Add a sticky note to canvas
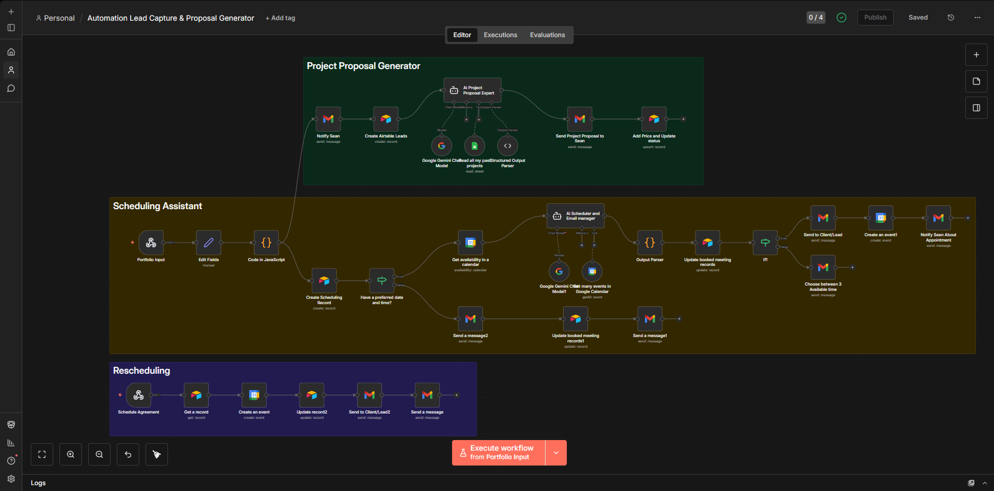The width and height of the screenshot is (994, 491). [x=976, y=81]
